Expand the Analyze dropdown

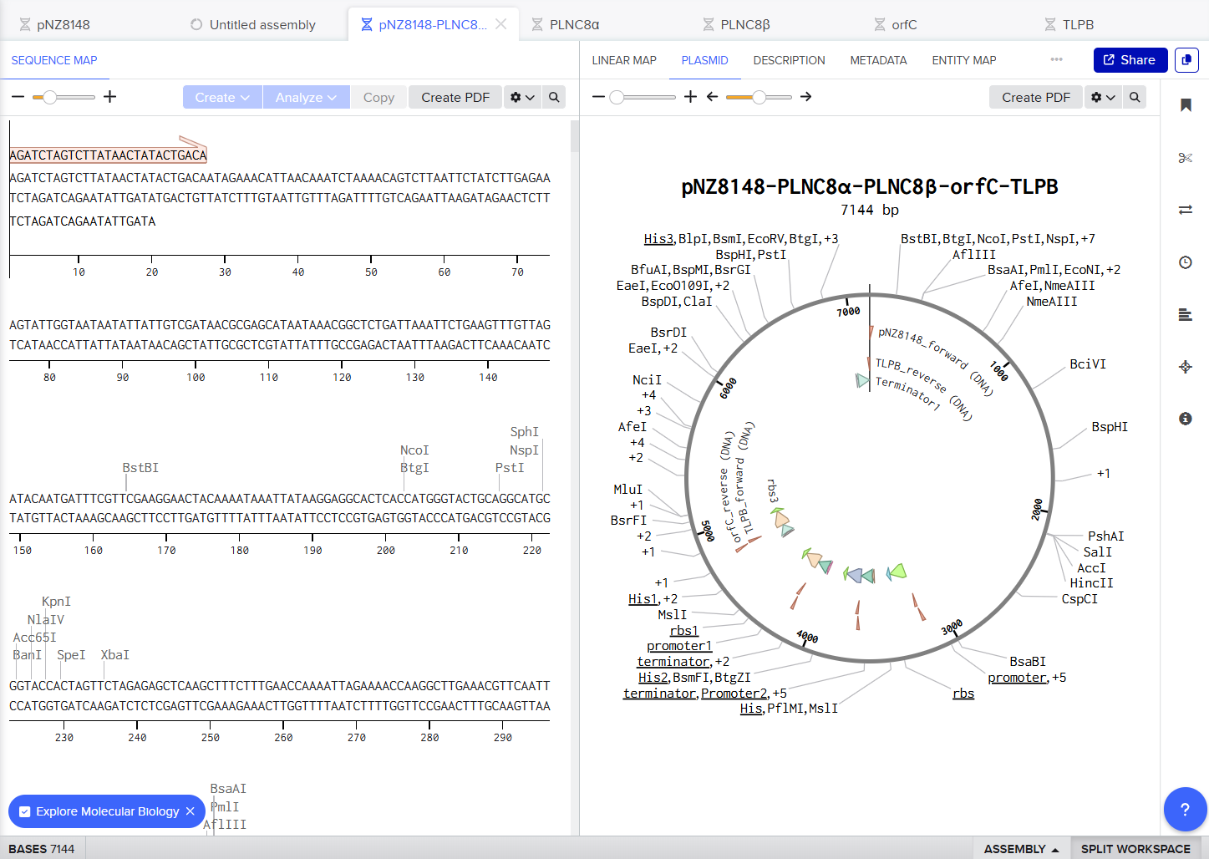(306, 97)
